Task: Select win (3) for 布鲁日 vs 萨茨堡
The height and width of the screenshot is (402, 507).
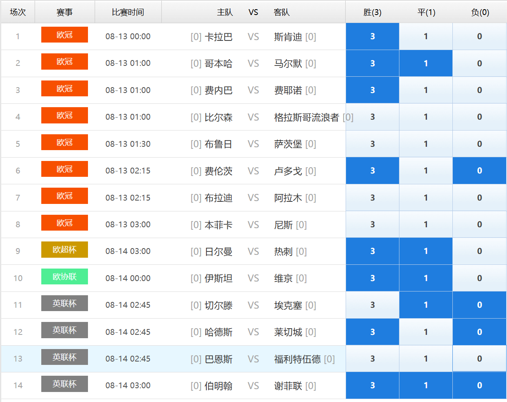Action: click(372, 144)
